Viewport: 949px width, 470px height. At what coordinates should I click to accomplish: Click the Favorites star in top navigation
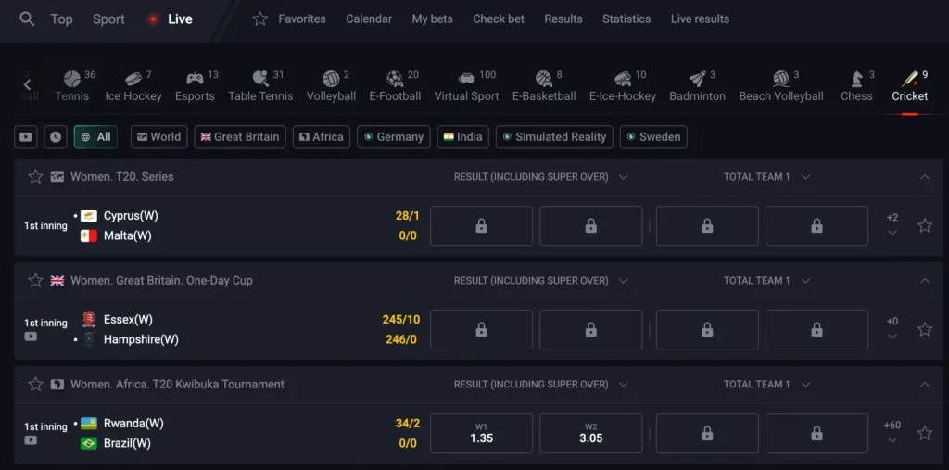coord(260,19)
